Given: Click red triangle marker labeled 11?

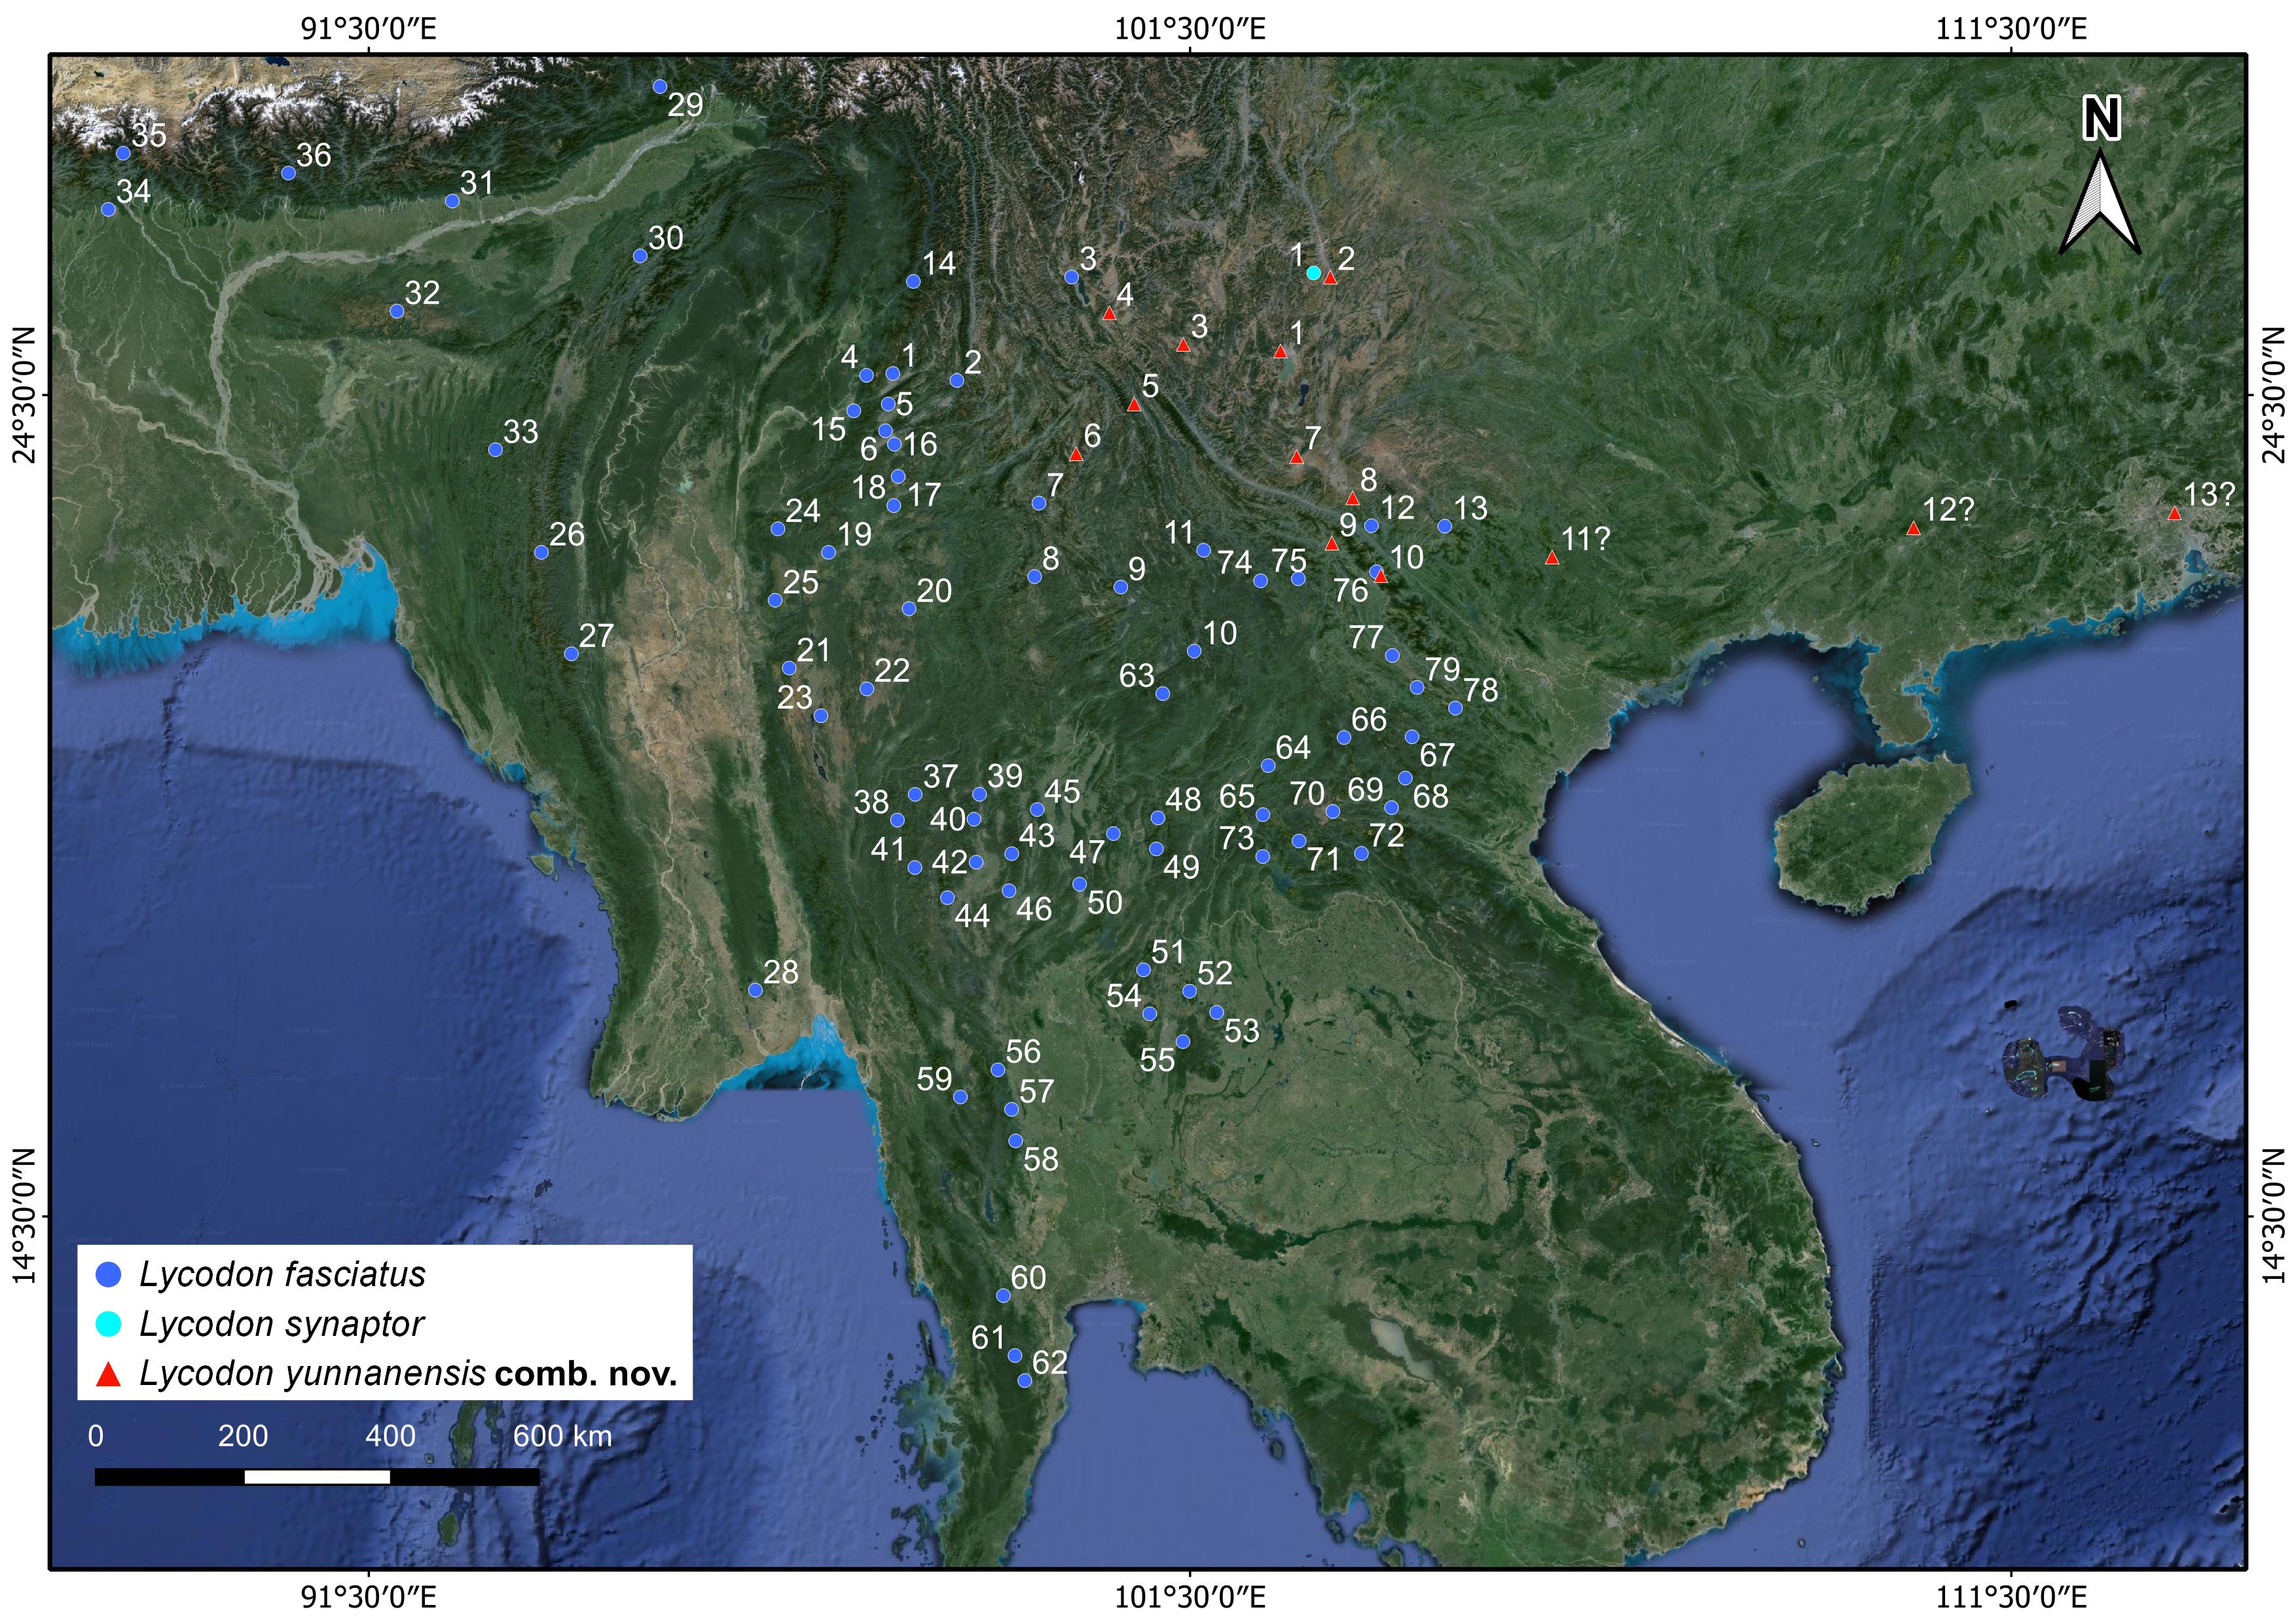Looking at the screenshot, I should [1552, 558].
